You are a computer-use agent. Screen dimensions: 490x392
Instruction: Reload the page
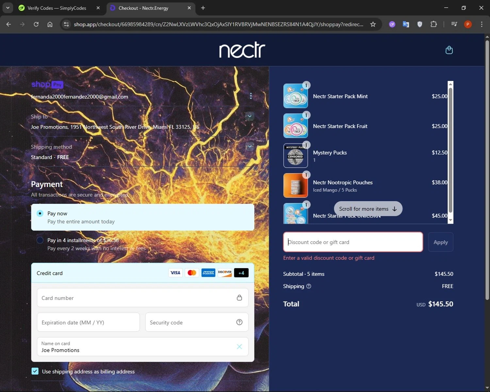coord(36,24)
